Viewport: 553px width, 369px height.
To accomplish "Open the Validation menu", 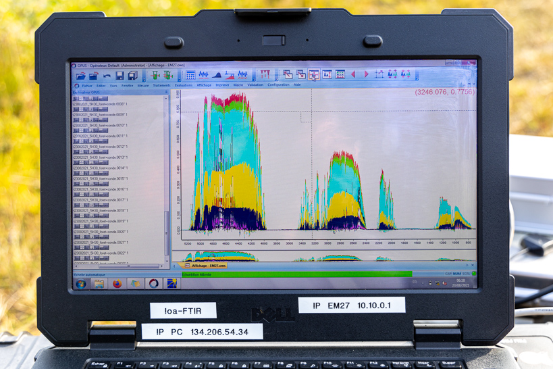I will (x=255, y=84).
